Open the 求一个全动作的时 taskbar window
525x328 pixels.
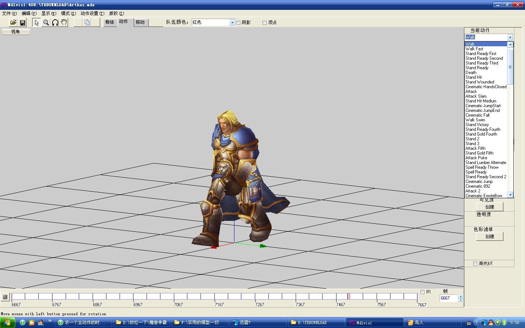click(x=83, y=323)
